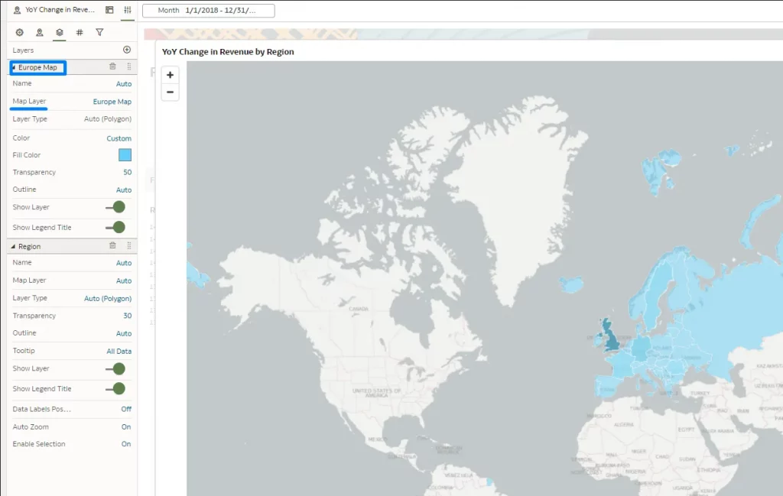This screenshot has height=496, width=783.
Task: Collapse the Region layer section
Action: [13, 247]
